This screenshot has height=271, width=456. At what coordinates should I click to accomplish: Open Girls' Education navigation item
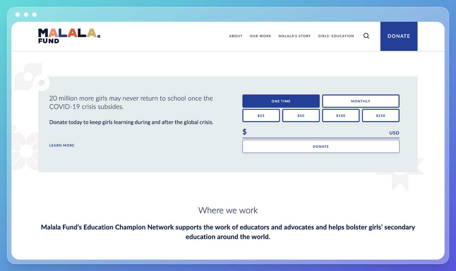(x=336, y=36)
